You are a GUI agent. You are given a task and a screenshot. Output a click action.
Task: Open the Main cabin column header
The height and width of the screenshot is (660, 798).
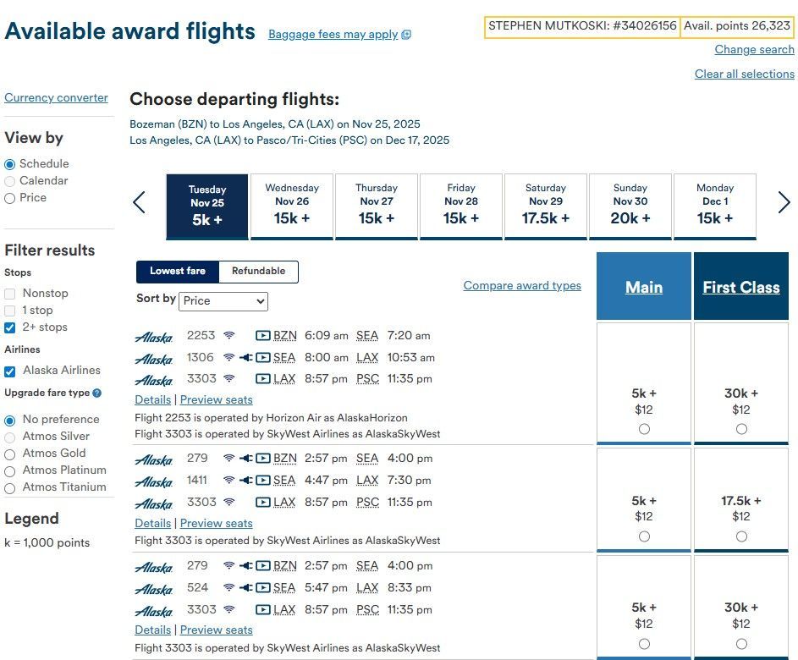pos(644,287)
